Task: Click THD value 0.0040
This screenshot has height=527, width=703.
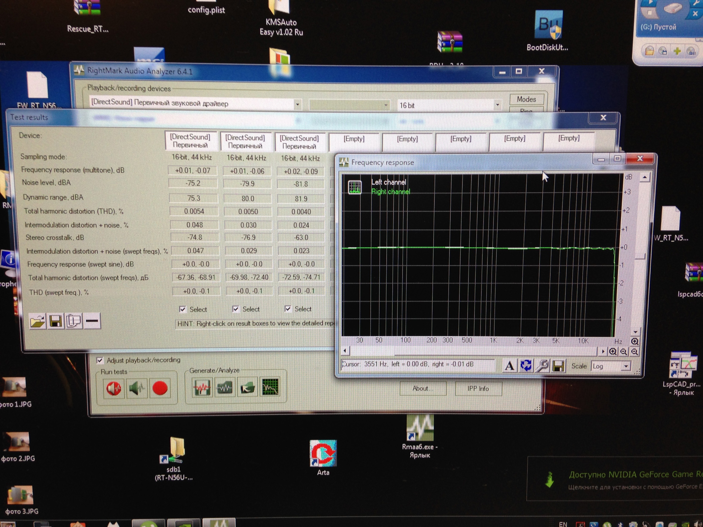Action: (x=301, y=212)
